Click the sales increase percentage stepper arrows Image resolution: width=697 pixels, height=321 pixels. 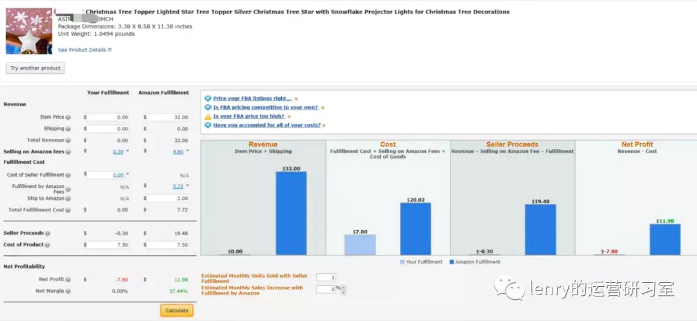344,290
